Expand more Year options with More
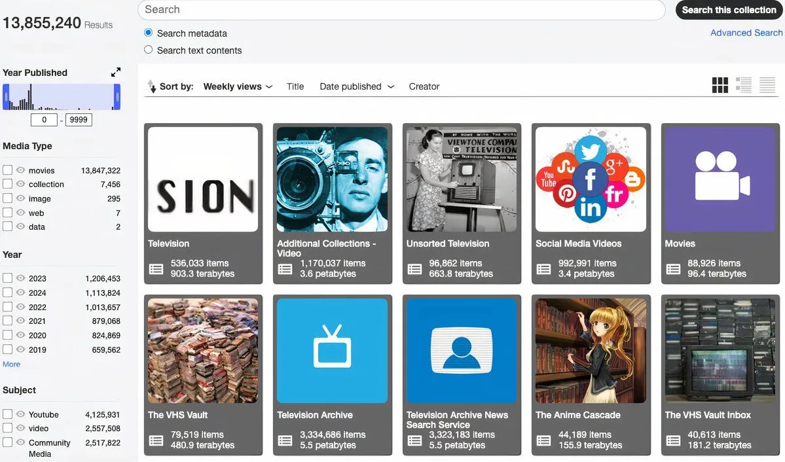 11,364
